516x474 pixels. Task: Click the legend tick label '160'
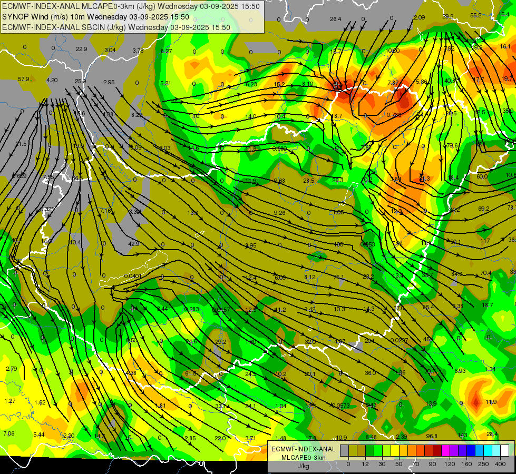tap(466, 464)
